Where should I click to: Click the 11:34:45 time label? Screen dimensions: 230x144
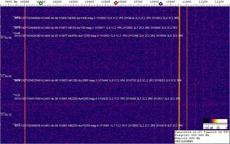coord(6,38)
